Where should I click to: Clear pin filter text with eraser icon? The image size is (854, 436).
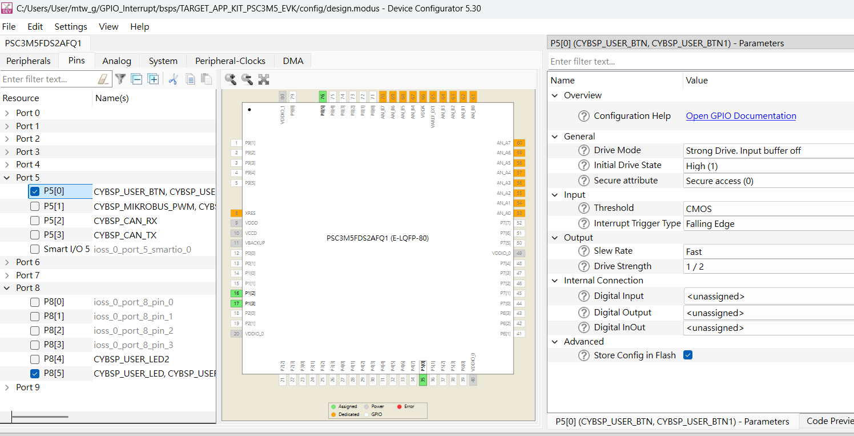click(103, 79)
